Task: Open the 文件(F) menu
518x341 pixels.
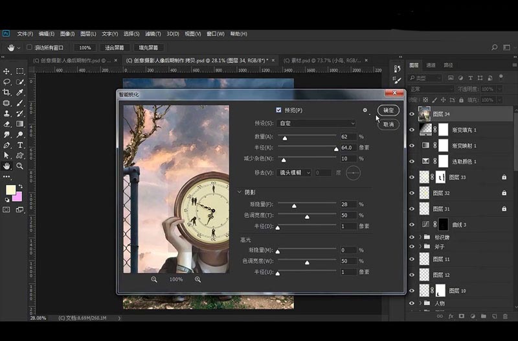Action: pos(25,34)
